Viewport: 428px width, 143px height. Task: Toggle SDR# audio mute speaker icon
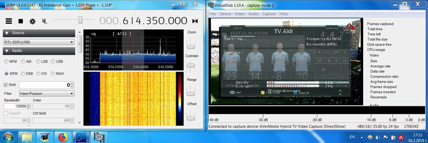click(44, 21)
